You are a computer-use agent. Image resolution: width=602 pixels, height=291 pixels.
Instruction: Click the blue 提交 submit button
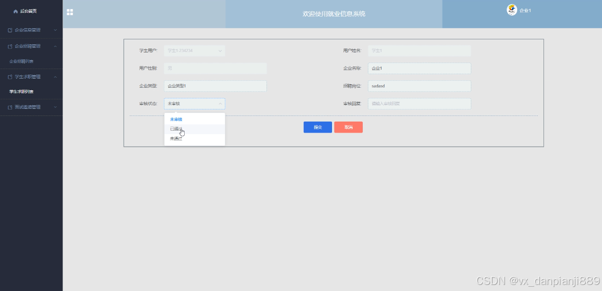point(318,128)
